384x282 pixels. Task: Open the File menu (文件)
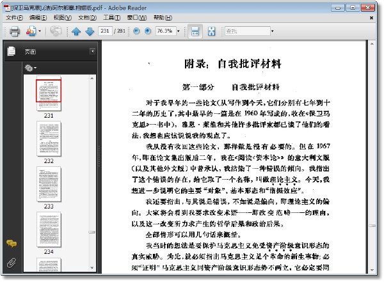pos(15,18)
